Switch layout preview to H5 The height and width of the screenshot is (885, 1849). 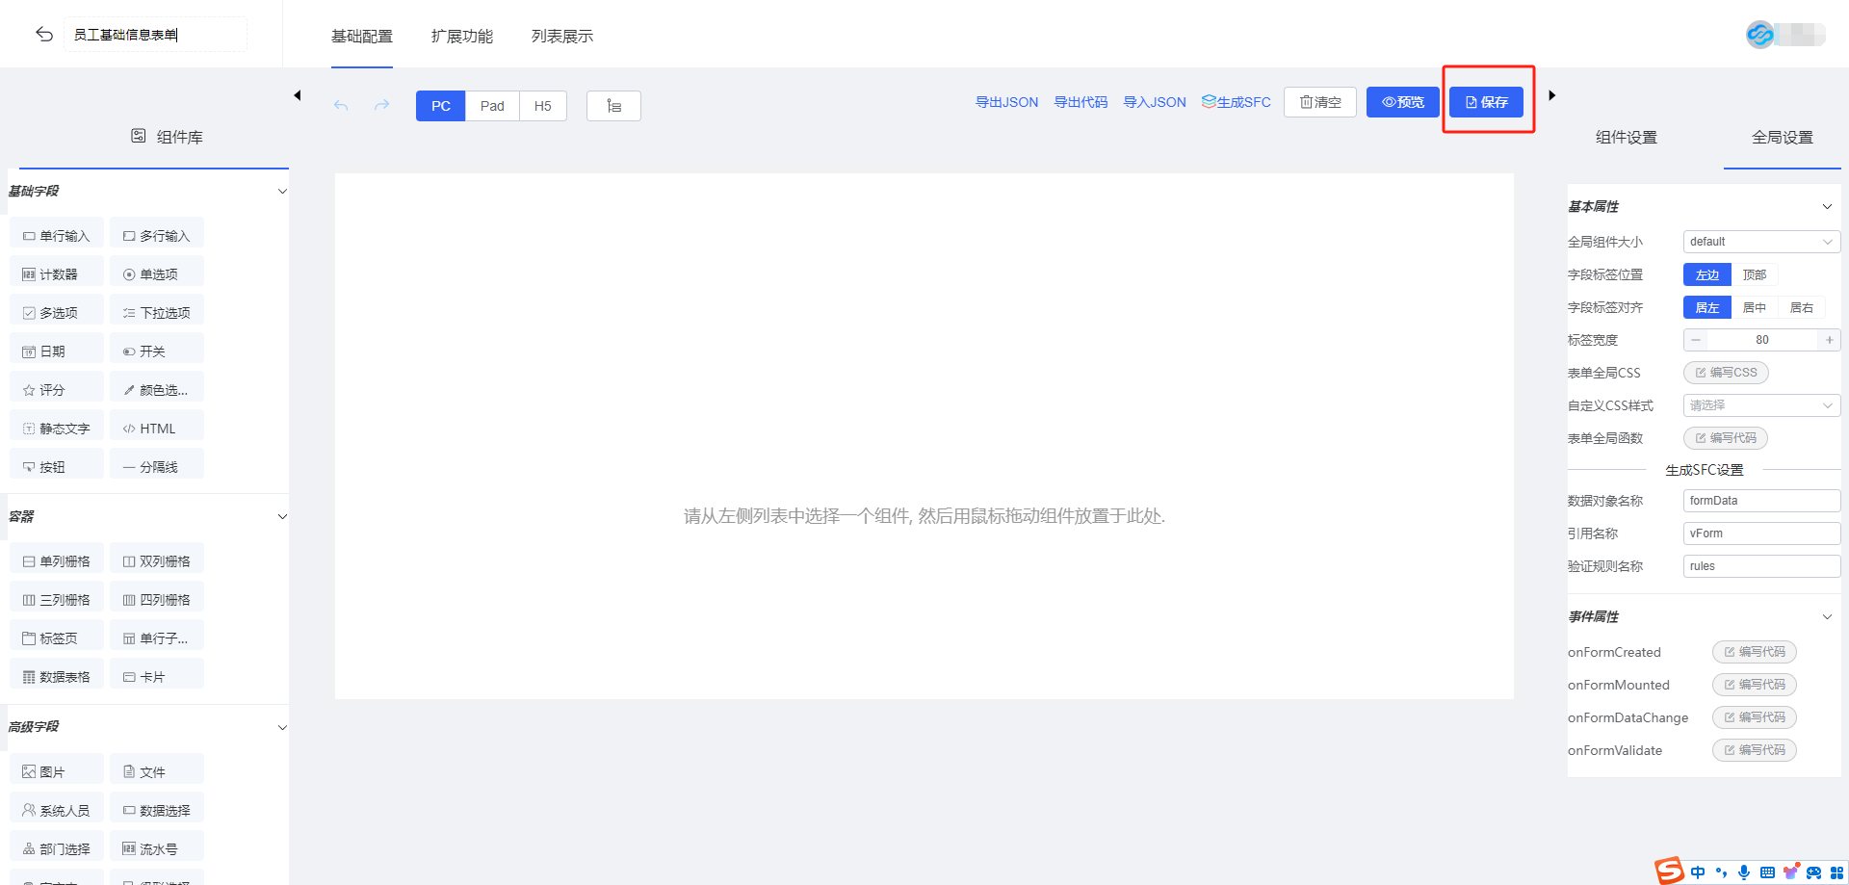pyautogui.click(x=542, y=106)
